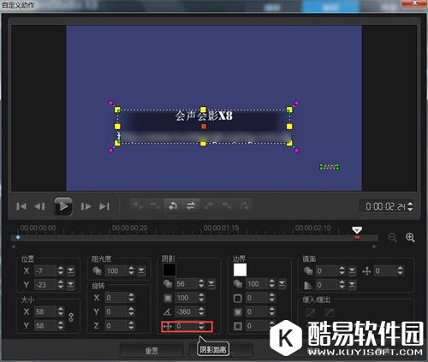This screenshot has height=362, width=428.
Task: Click the mirror distance value field
Action: tap(385, 270)
